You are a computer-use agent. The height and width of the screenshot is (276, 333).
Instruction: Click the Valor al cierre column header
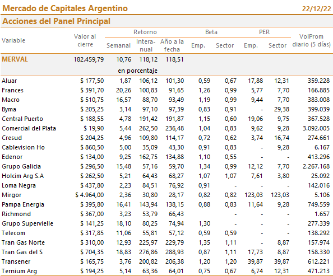tap(85, 40)
